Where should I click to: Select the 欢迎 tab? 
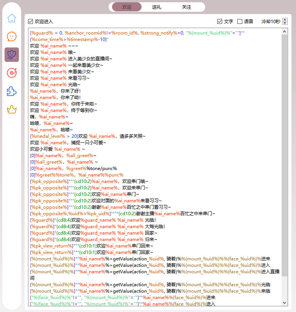click(x=127, y=7)
